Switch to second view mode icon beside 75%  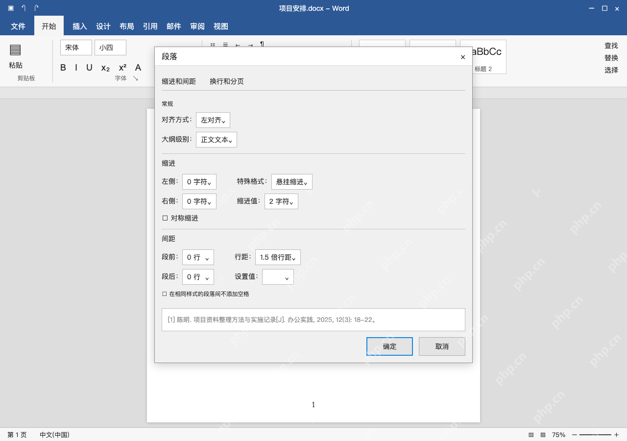pos(543,435)
